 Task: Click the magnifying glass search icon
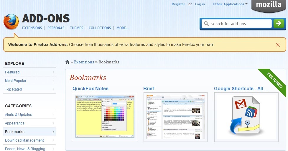tap(206, 24)
